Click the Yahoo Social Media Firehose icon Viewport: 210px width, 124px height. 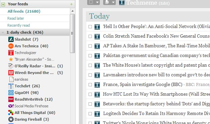(11, 106)
